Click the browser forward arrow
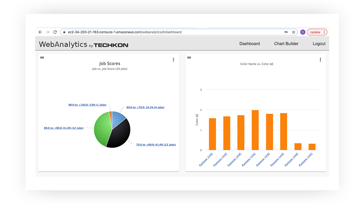The image size is (364, 204). tap(48, 32)
